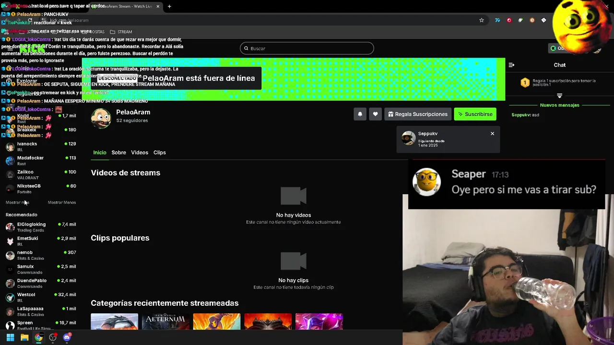Click the EmetSuki avatar icon
Screen dimensions: 614x345
[10, 241]
